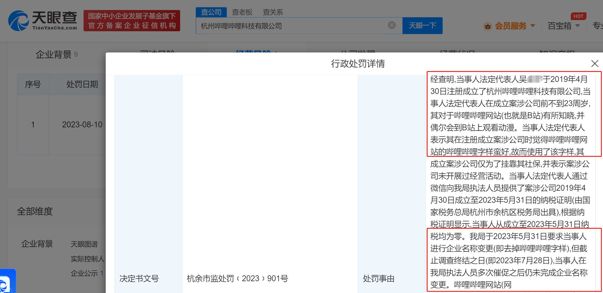Viewport: 603px width, 293px height.
Task: Click the VIP crown member icon
Action: point(488,26)
